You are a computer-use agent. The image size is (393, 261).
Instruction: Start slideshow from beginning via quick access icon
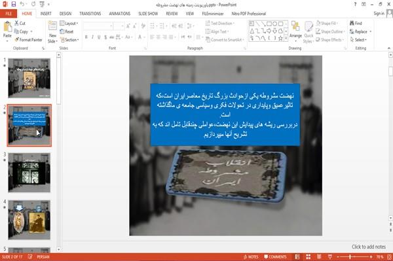click(x=42, y=4)
